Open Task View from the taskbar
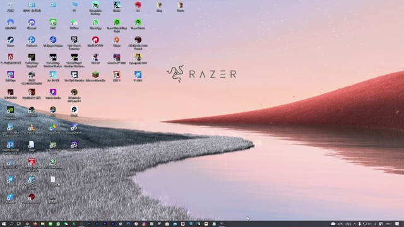The image size is (404, 227). pos(19,224)
